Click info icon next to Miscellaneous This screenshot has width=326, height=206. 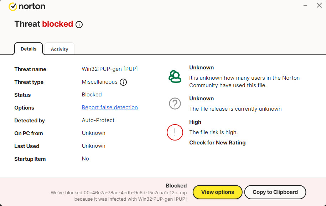[123, 82]
